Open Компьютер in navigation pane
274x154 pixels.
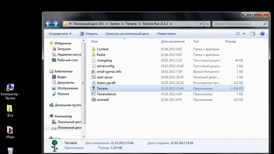(x=63, y=116)
